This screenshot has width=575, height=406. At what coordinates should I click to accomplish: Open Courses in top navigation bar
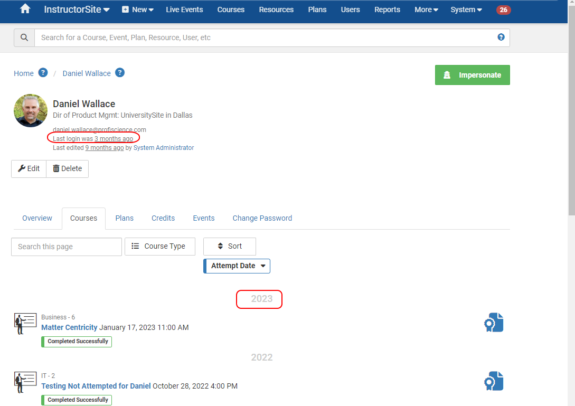tap(231, 10)
